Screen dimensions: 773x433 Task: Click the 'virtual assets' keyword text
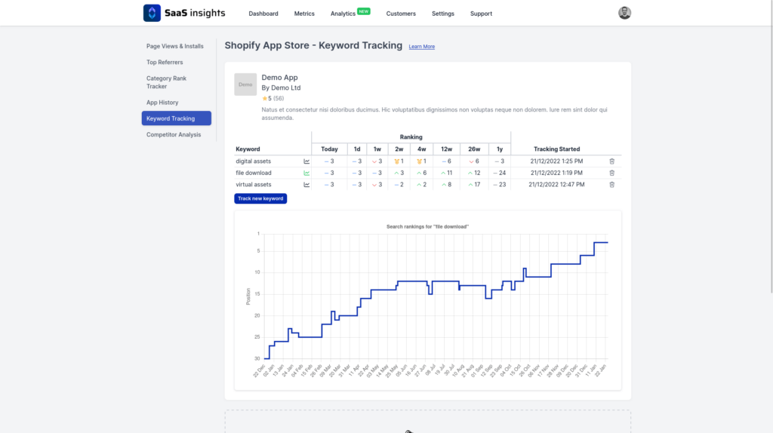(x=254, y=185)
